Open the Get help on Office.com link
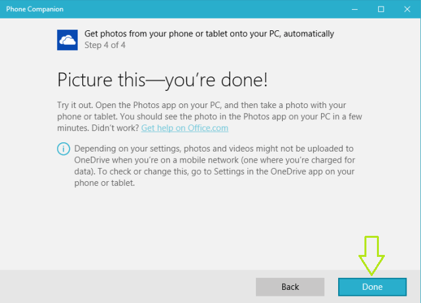Screen dimensions: 421x303 (185, 128)
